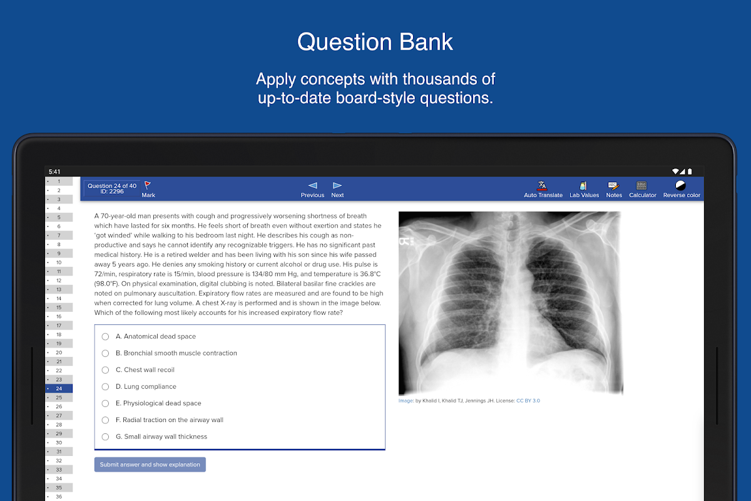
Task: Jump to question 12 in the list
Action: 59,281
